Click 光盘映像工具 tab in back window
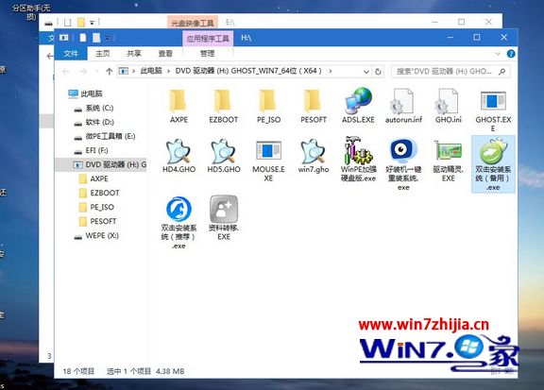The width and height of the screenshot is (544, 390). click(x=193, y=23)
